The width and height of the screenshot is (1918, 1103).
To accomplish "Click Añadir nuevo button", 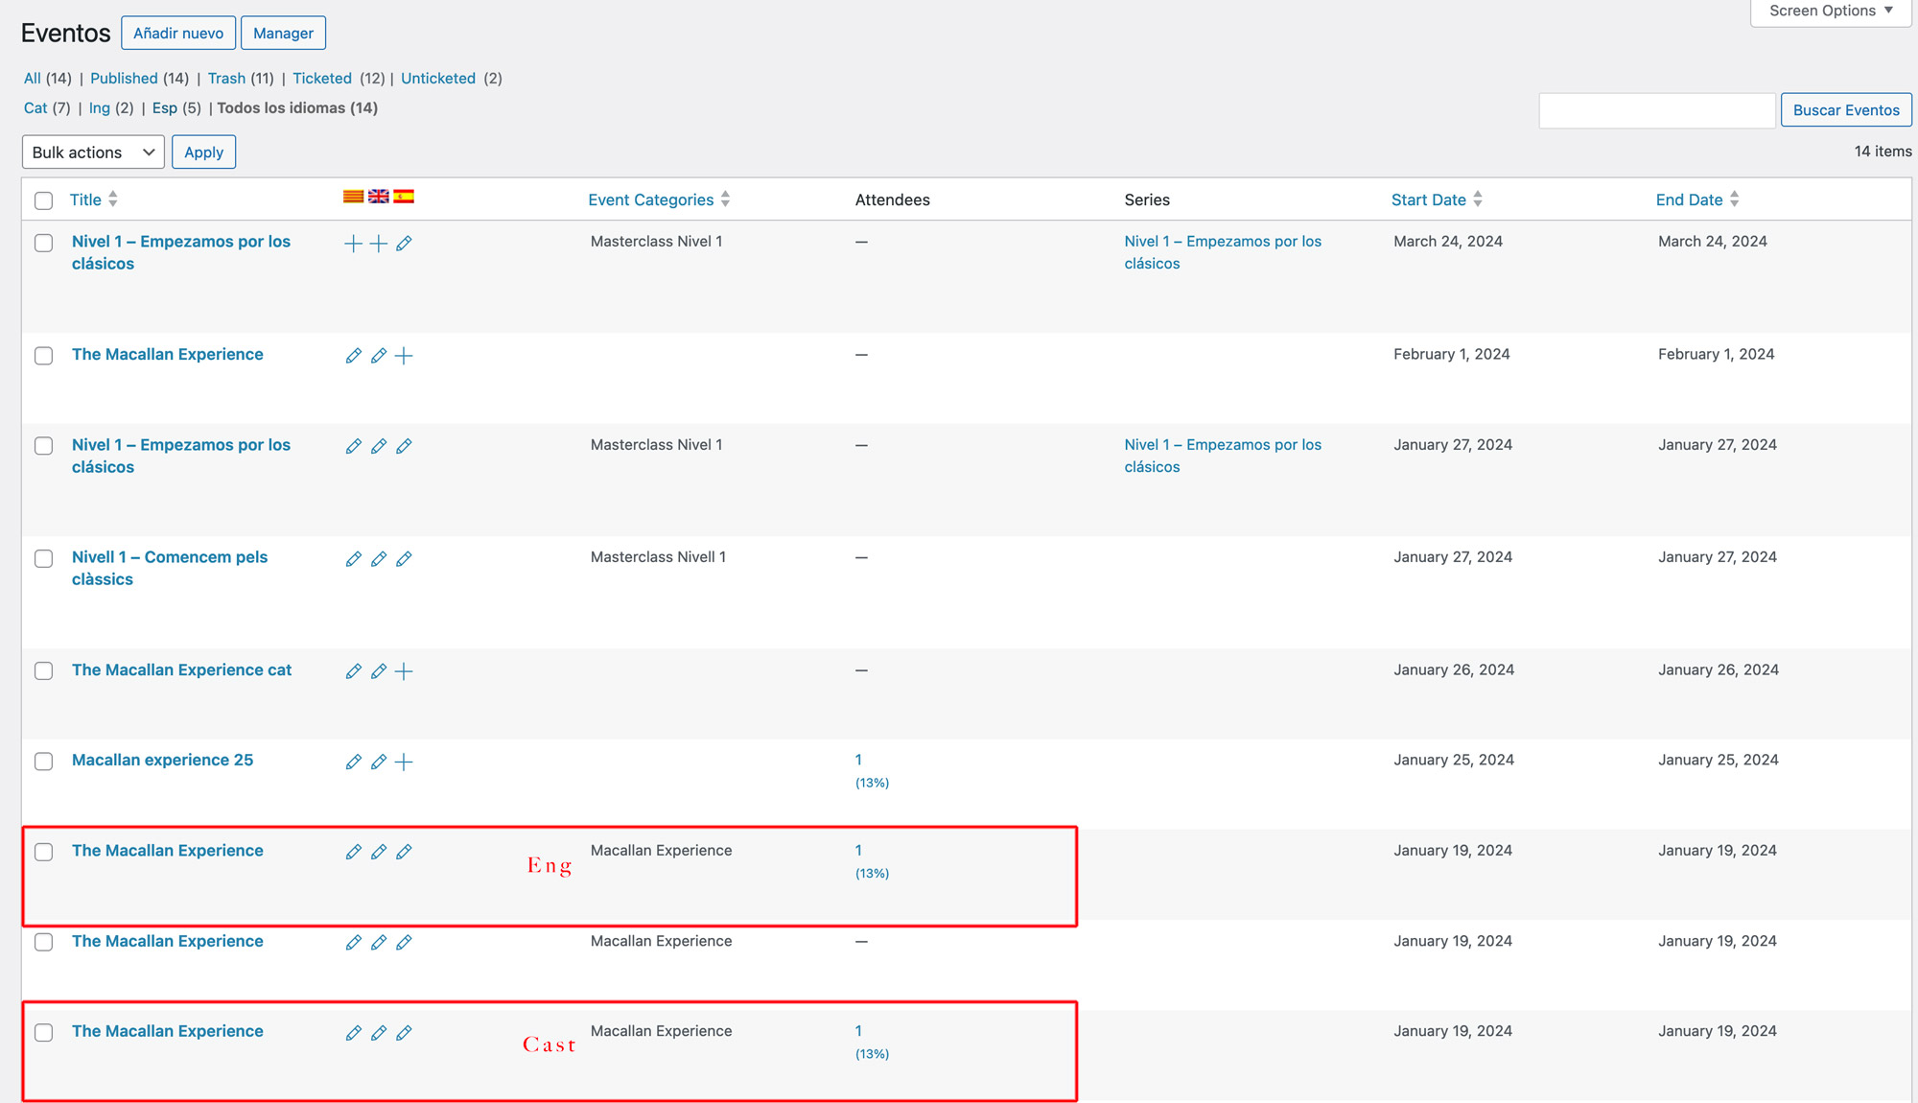I will coord(178,33).
